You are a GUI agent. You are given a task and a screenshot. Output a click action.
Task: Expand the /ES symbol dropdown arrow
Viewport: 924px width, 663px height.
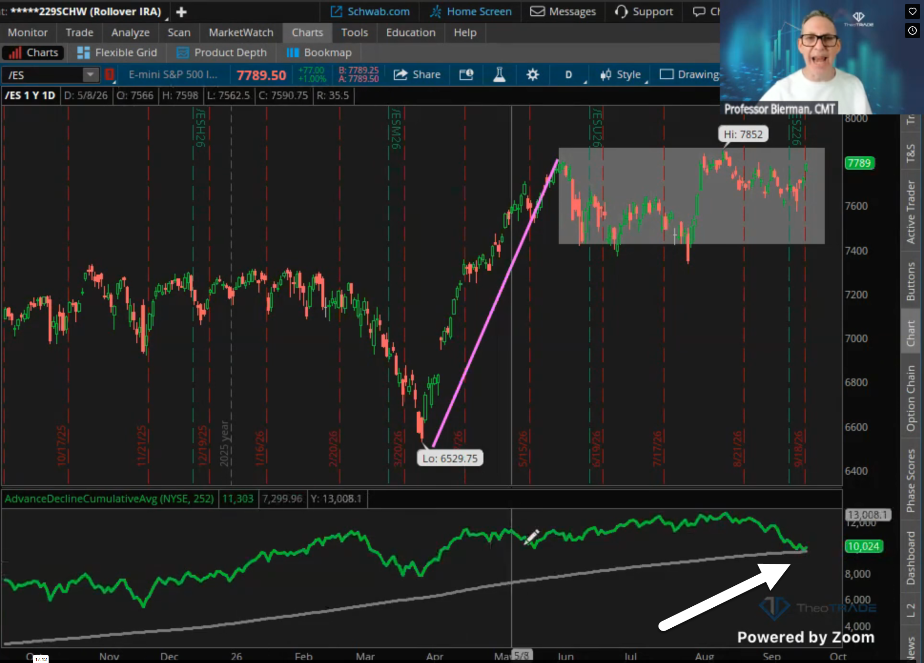coord(90,75)
